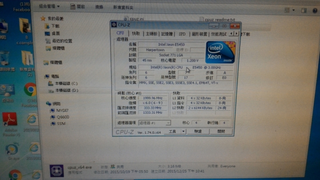Open the 記憶體 tab in CPU-Z
Screen dimensions: 320x180
167,34
